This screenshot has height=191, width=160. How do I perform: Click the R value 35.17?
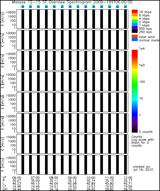coord(128,180)
